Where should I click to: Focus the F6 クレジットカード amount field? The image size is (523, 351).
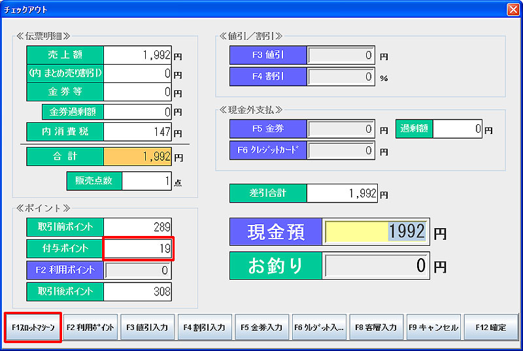(341, 150)
